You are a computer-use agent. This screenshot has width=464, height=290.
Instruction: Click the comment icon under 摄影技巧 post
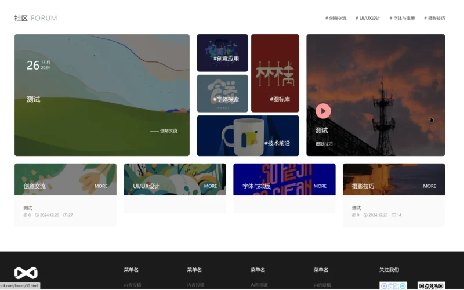394,215
